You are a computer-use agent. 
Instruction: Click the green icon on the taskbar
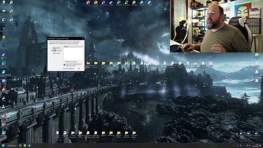pyautogui.click(x=25, y=146)
